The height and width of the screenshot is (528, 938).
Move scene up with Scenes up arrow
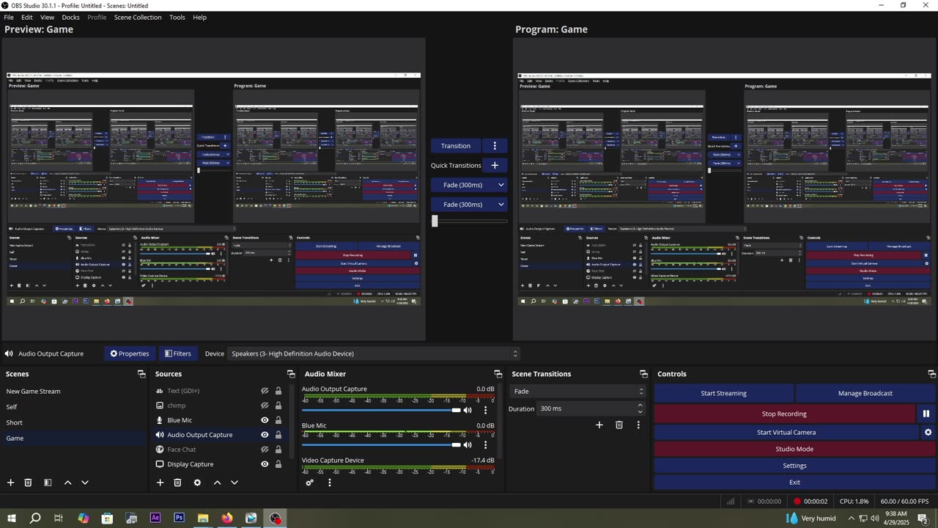pos(67,483)
